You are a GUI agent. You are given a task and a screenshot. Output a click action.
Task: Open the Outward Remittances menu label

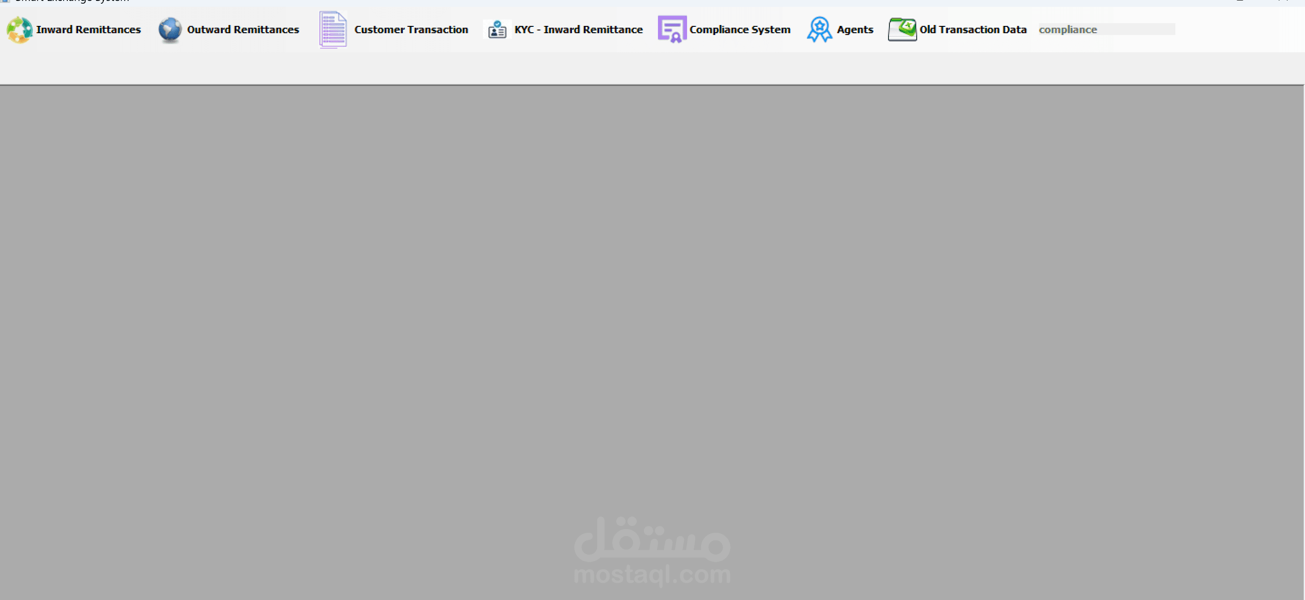(x=243, y=30)
